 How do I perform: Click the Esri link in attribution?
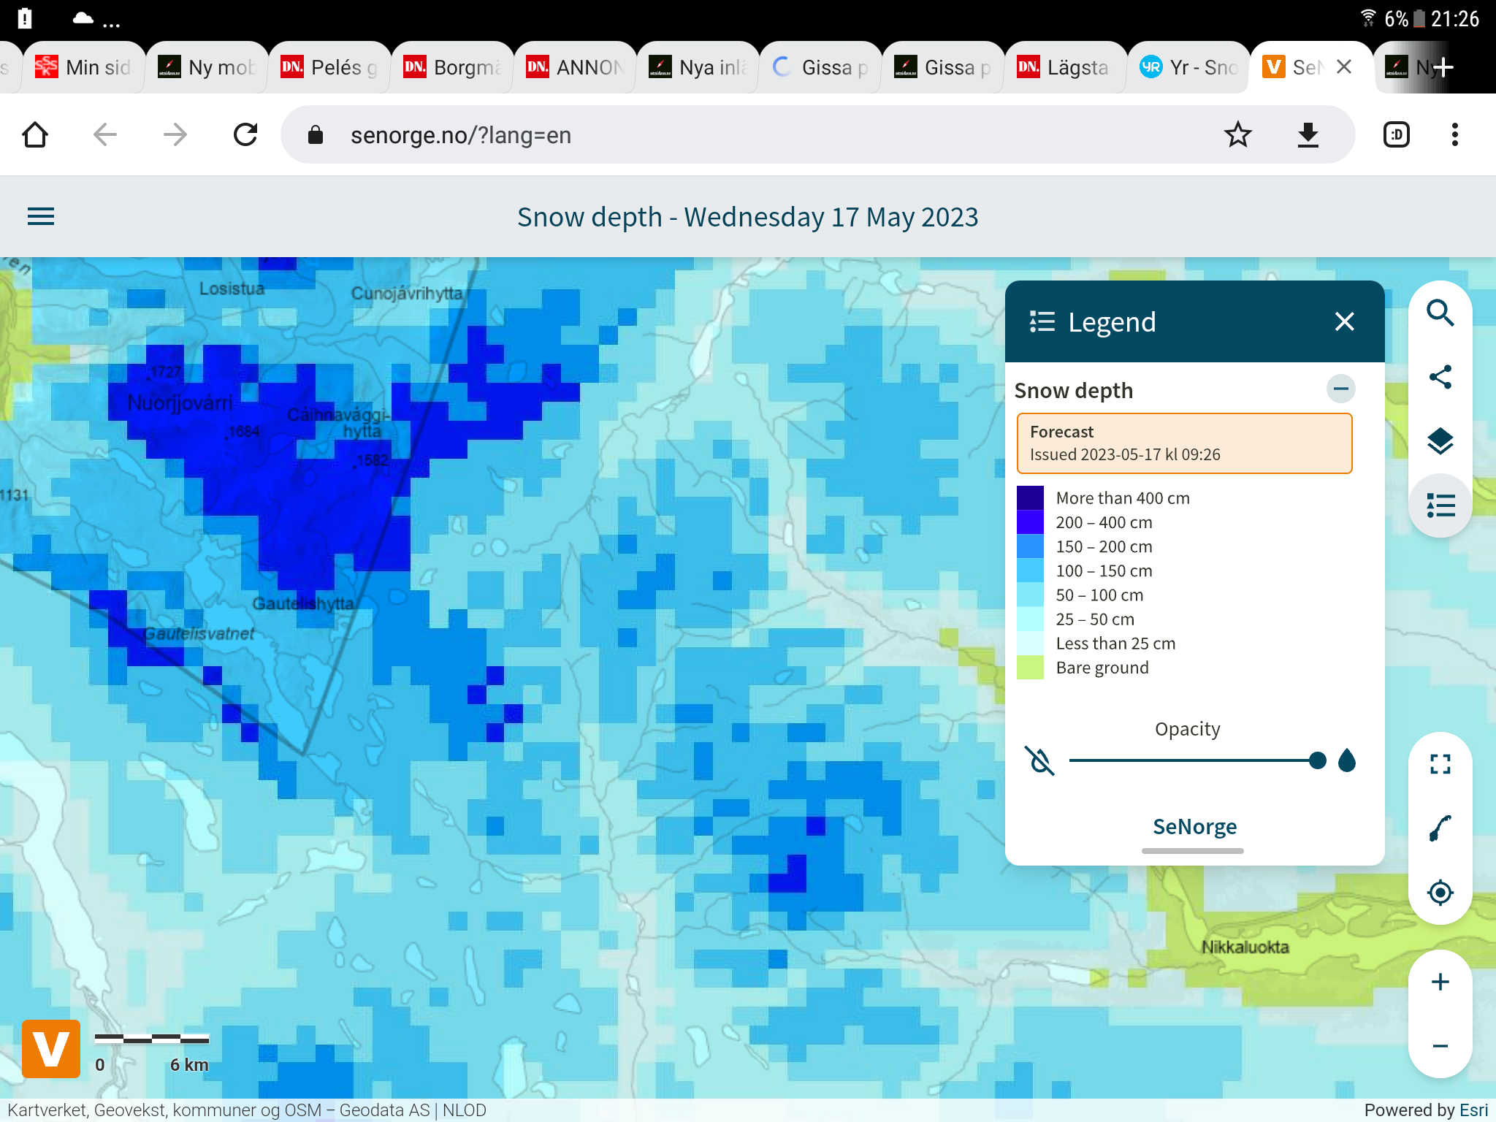(1473, 1110)
